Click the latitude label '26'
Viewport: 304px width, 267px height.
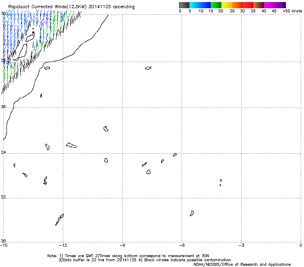point(3,107)
